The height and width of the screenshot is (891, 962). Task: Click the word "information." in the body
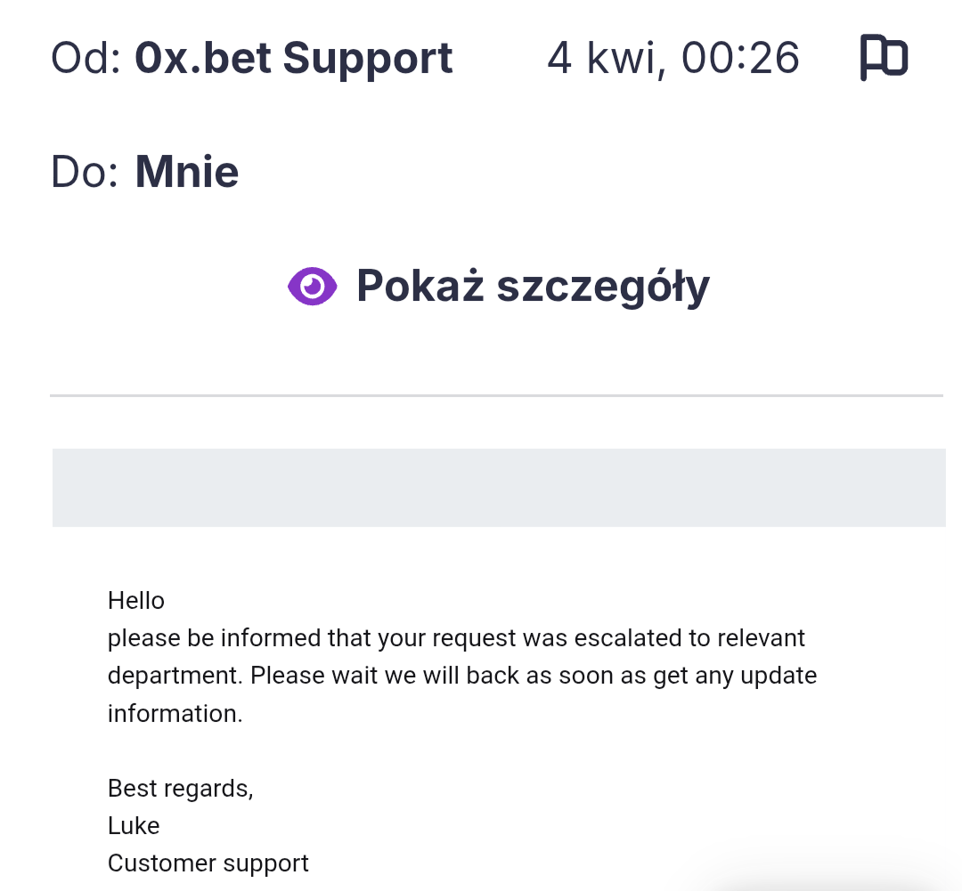[x=175, y=713]
